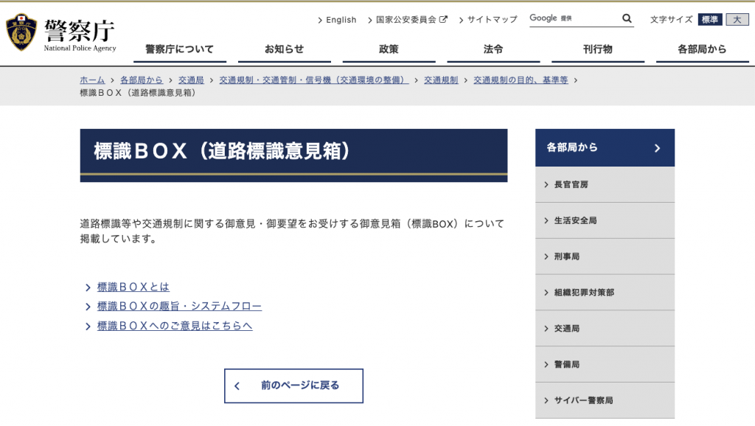755x426 pixels.
Task: Open the 警察庁について menu
Action: (179, 49)
